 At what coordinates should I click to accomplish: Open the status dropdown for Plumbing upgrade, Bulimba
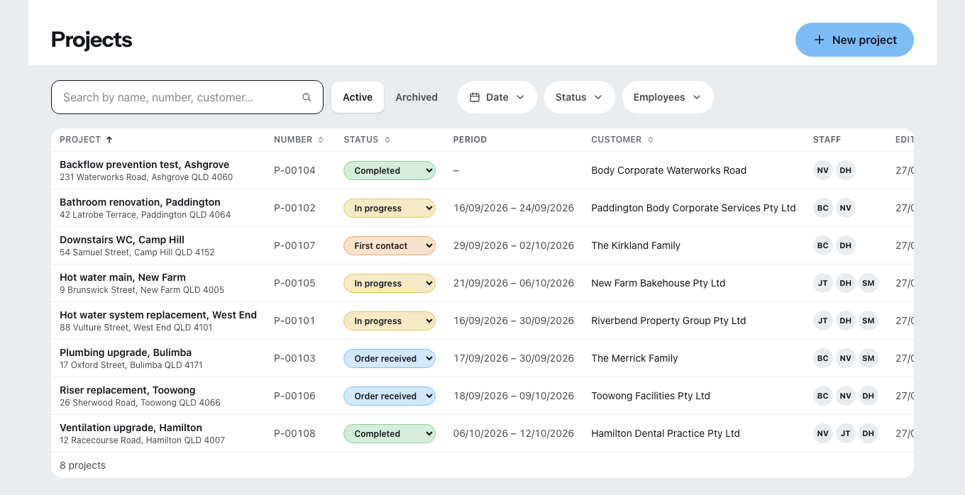[x=390, y=358]
